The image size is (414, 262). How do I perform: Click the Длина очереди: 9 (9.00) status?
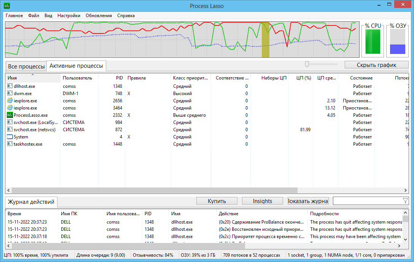point(100,255)
